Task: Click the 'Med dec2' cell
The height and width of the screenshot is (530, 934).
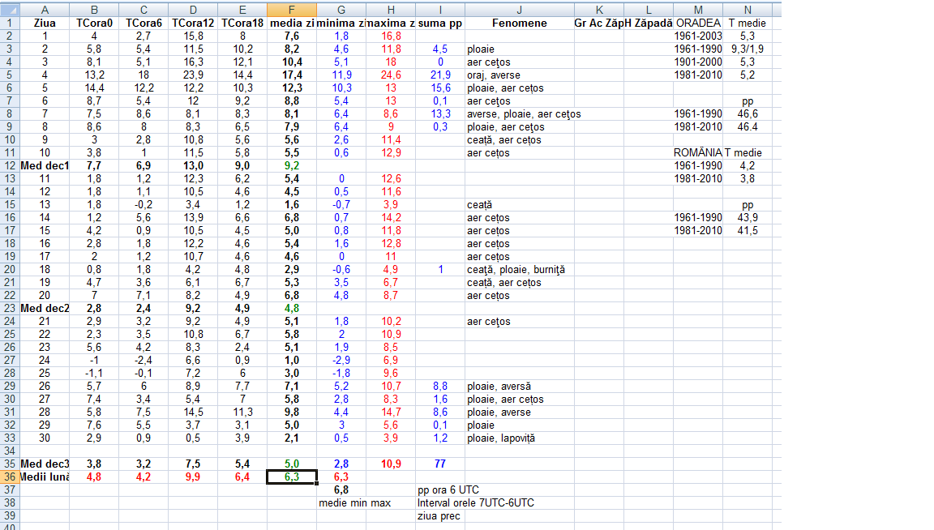Action: click(45, 309)
